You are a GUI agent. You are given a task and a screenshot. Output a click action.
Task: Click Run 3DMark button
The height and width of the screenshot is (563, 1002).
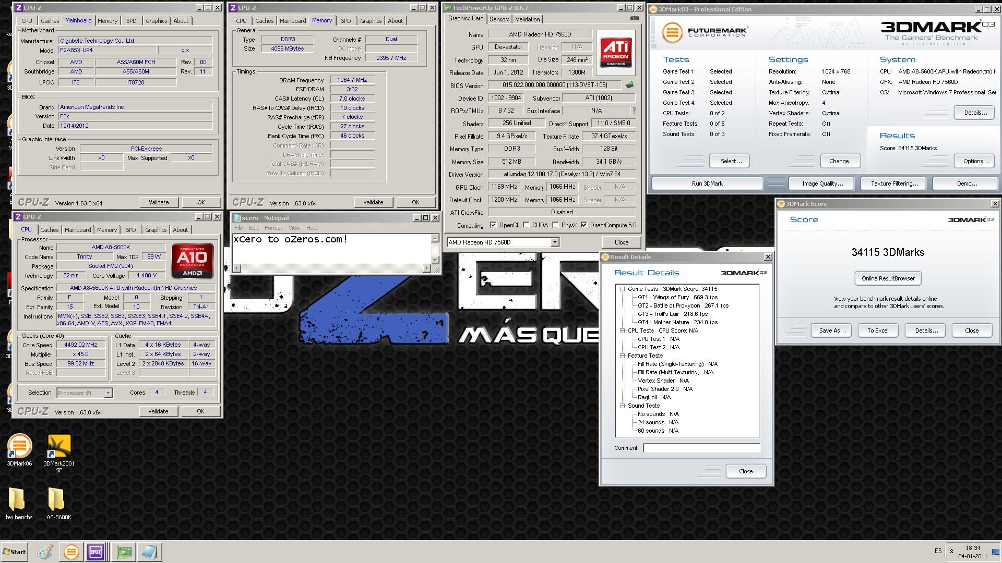pos(707,183)
